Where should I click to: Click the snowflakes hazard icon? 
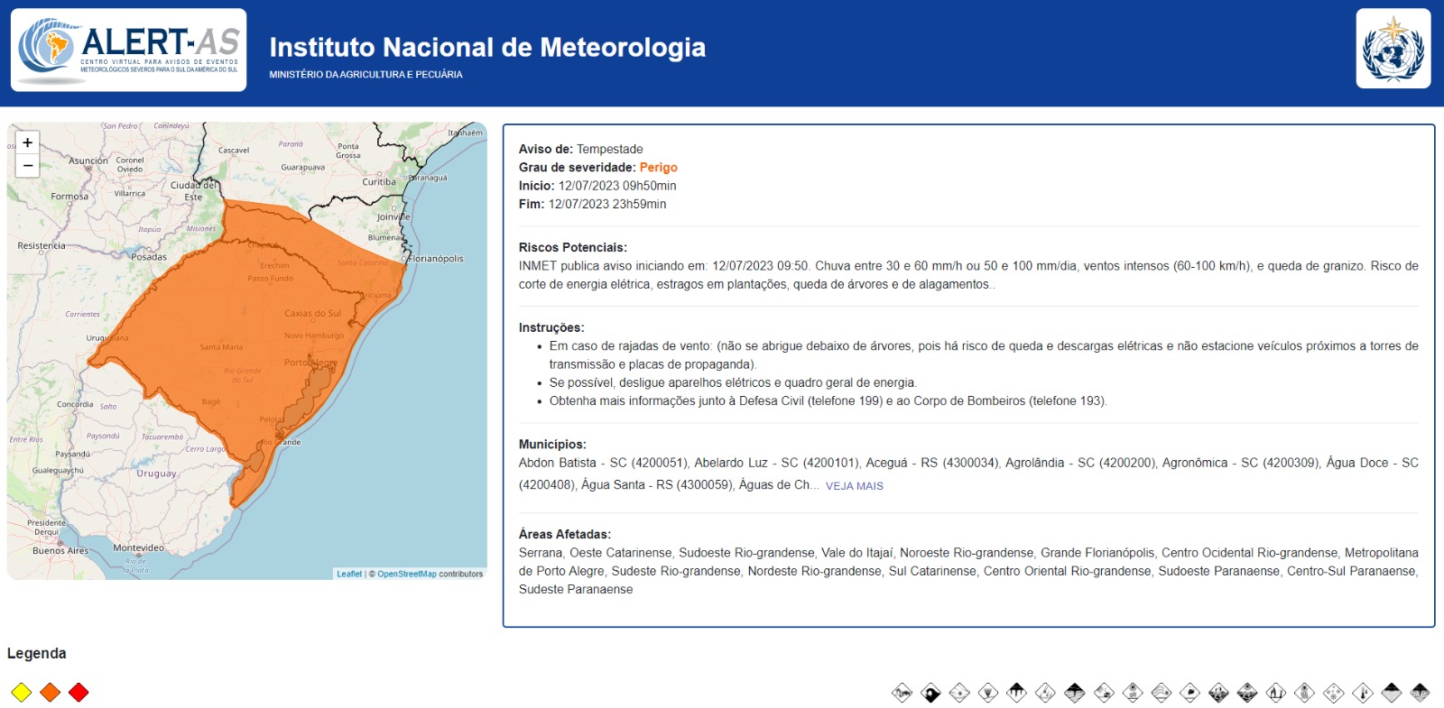[1334, 693]
